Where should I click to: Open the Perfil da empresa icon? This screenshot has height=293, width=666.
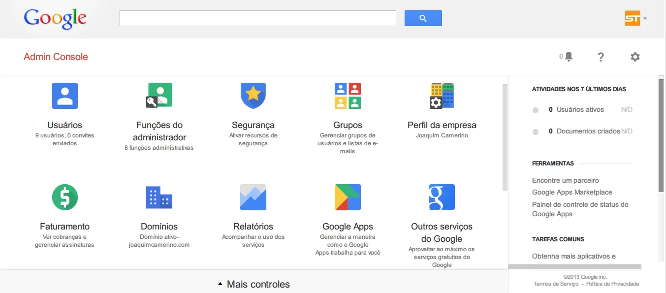click(x=441, y=96)
